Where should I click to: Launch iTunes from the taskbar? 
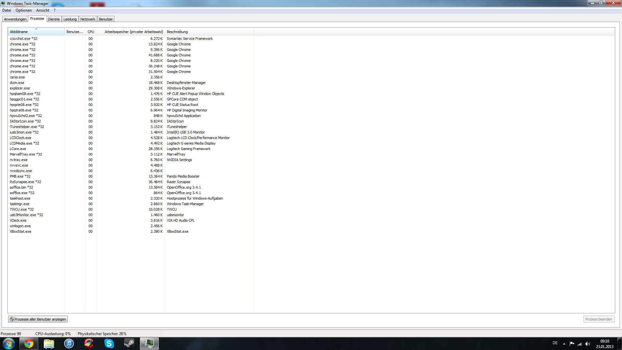69,344
